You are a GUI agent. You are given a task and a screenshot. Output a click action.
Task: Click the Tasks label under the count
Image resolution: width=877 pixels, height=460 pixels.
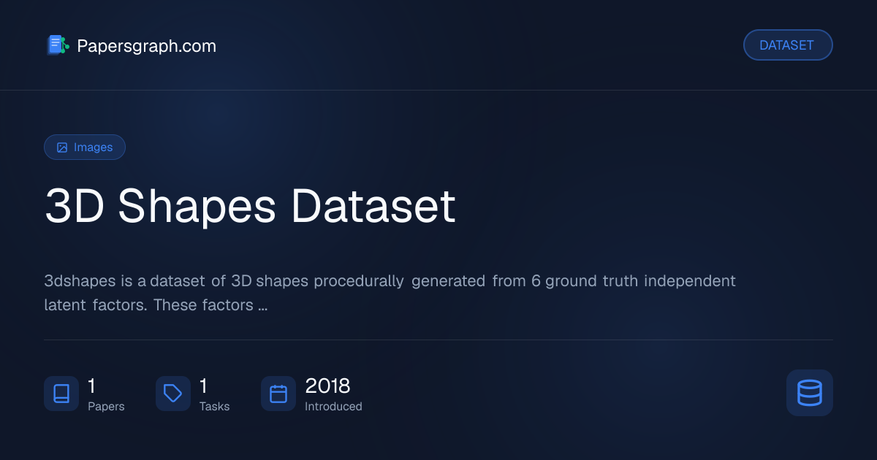click(x=214, y=407)
